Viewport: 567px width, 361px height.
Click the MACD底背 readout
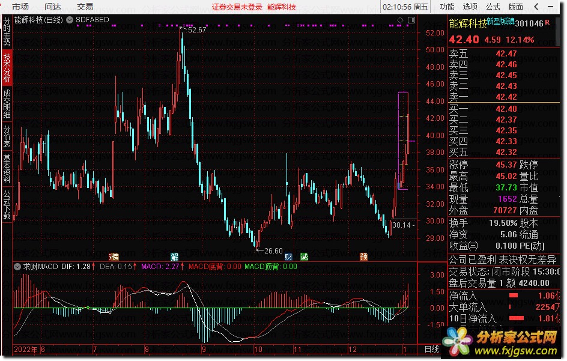pyautogui.click(x=215, y=267)
